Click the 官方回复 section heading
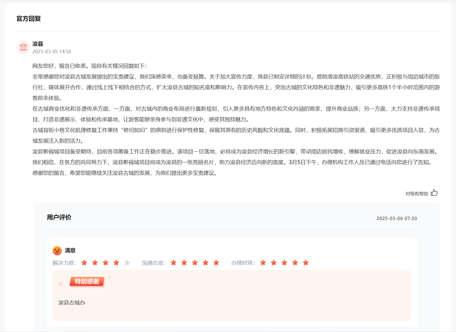The image size is (456, 332). tap(29, 18)
